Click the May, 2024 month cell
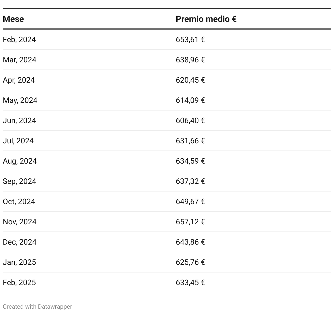 click(x=20, y=100)
